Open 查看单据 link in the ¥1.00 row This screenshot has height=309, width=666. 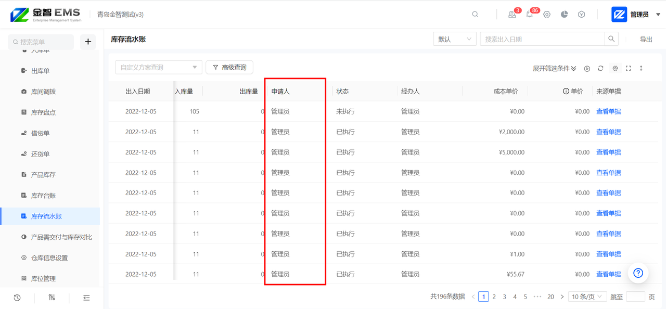click(608, 254)
